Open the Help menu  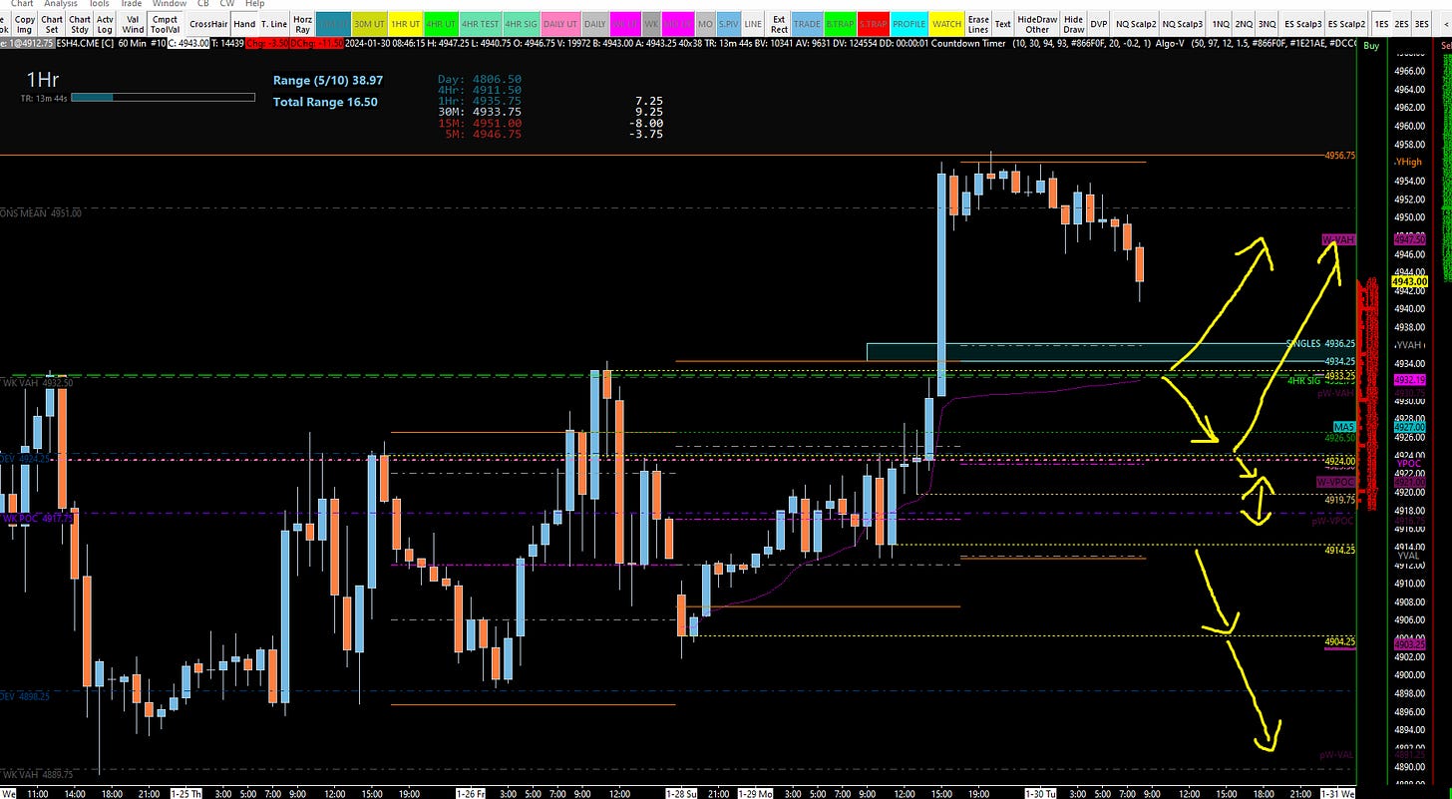click(x=255, y=4)
